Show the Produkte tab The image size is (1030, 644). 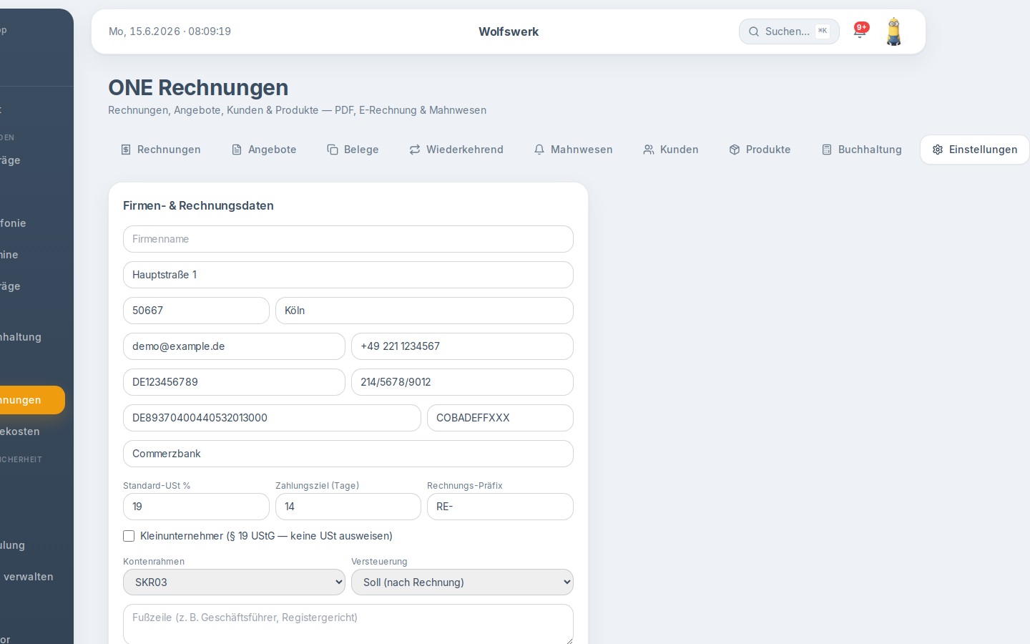tap(760, 150)
